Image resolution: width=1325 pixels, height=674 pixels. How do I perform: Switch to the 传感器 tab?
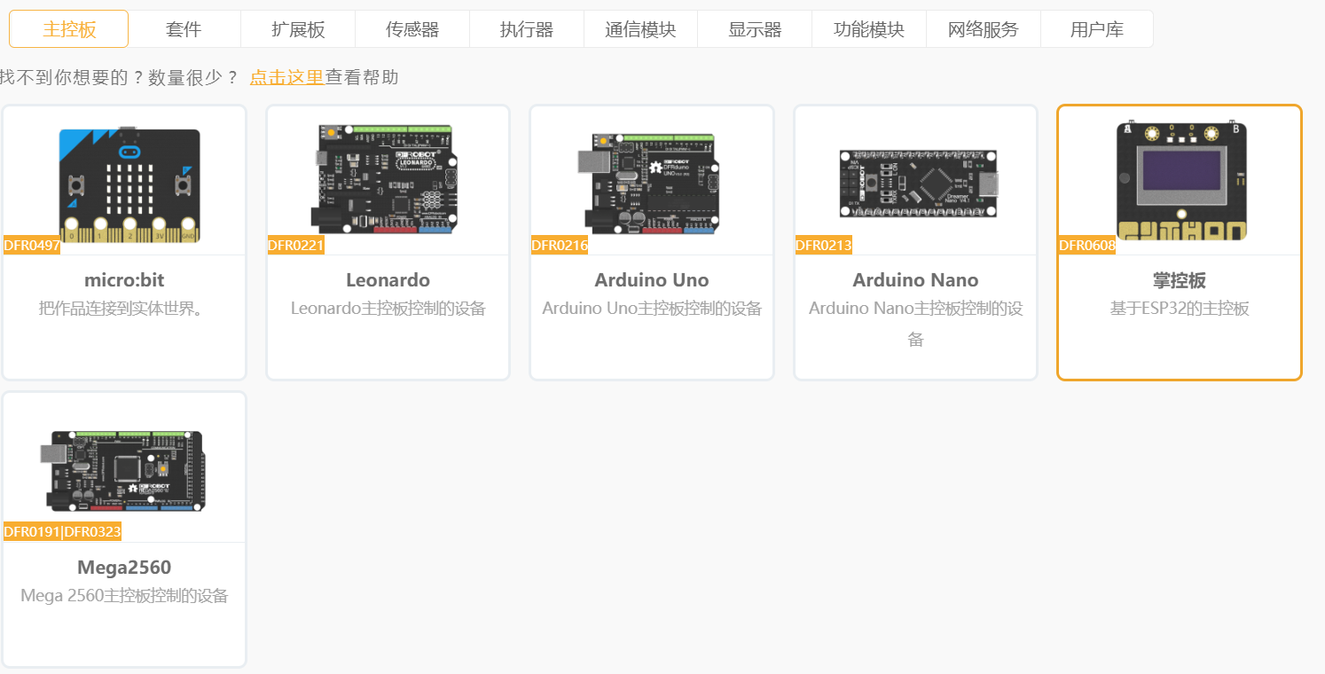click(x=412, y=29)
